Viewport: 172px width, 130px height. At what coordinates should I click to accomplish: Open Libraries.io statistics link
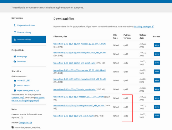point(18,98)
